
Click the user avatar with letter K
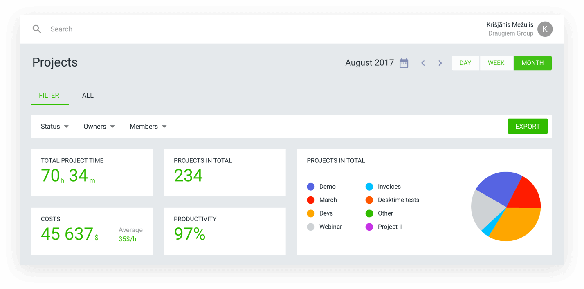tap(545, 29)
